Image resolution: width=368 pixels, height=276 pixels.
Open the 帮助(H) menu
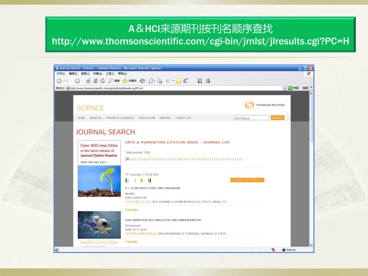coord(122,74)
